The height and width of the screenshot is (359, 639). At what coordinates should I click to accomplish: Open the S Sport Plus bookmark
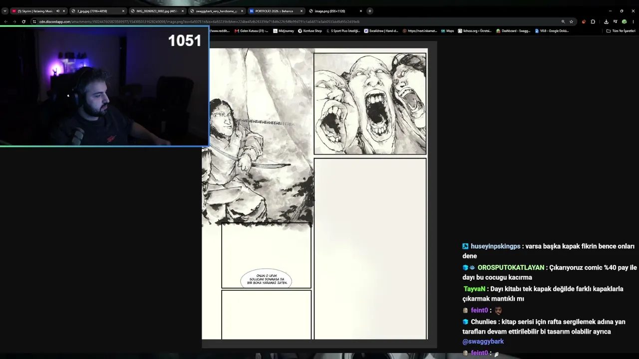343,31
